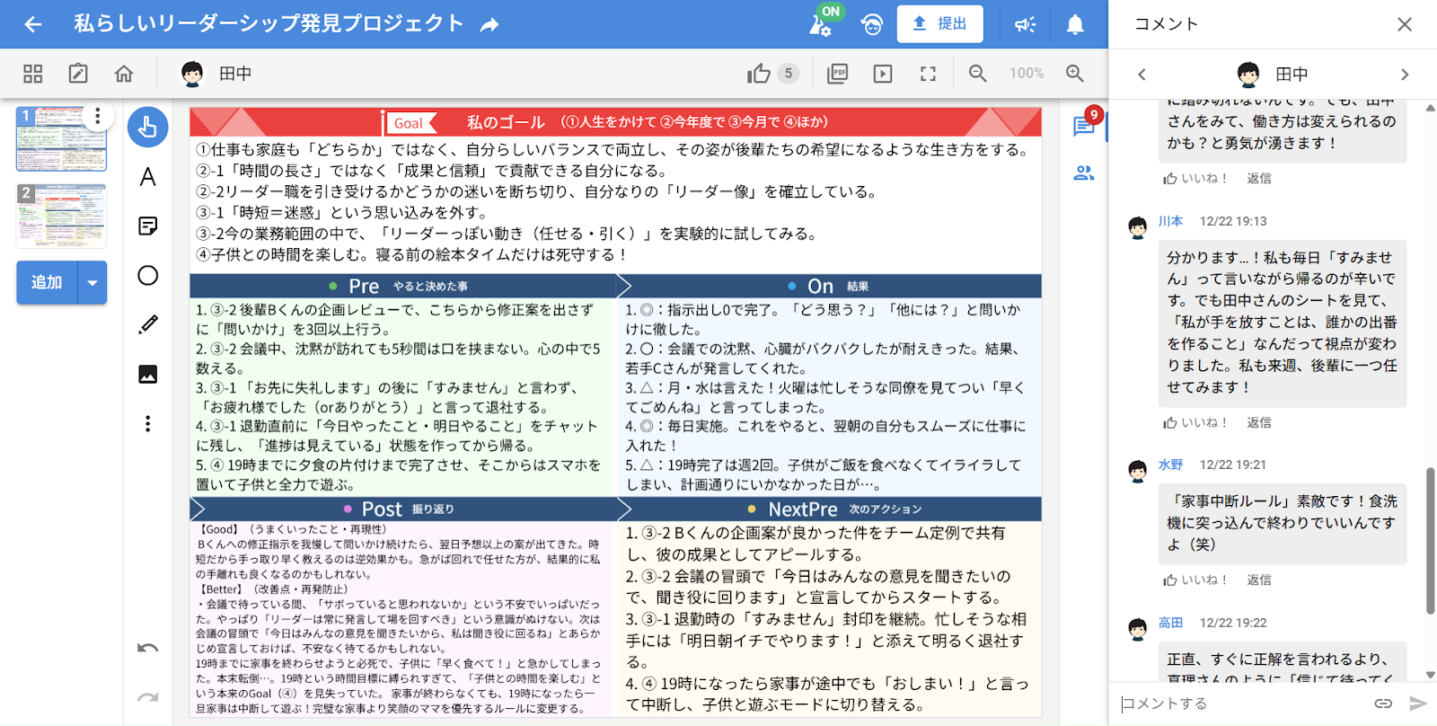Open the megaphone announcements icon
This screenshot has height=726, width=1437.
(1025, 24)
